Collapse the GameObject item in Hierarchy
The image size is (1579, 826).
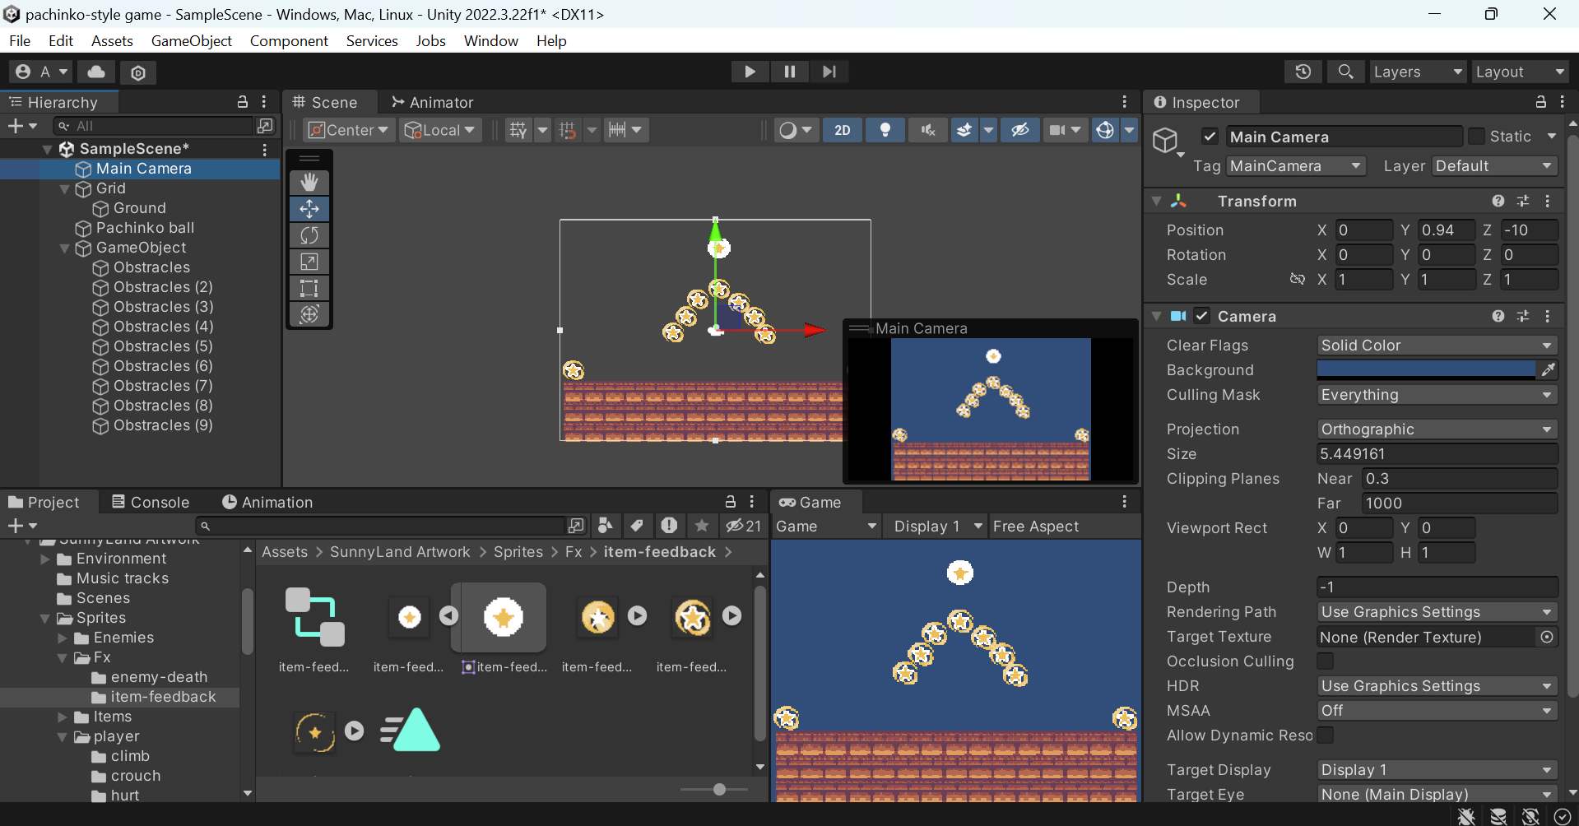point(64,248)
